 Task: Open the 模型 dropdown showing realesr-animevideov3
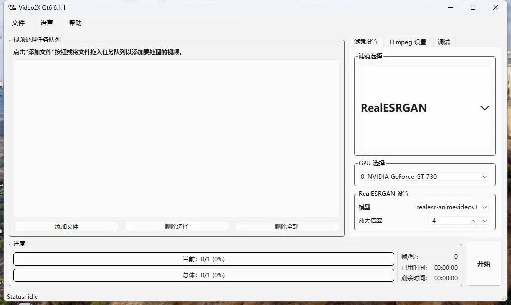point(452,207)
